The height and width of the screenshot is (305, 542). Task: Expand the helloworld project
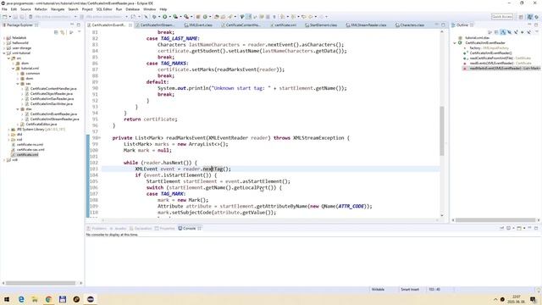4,43
